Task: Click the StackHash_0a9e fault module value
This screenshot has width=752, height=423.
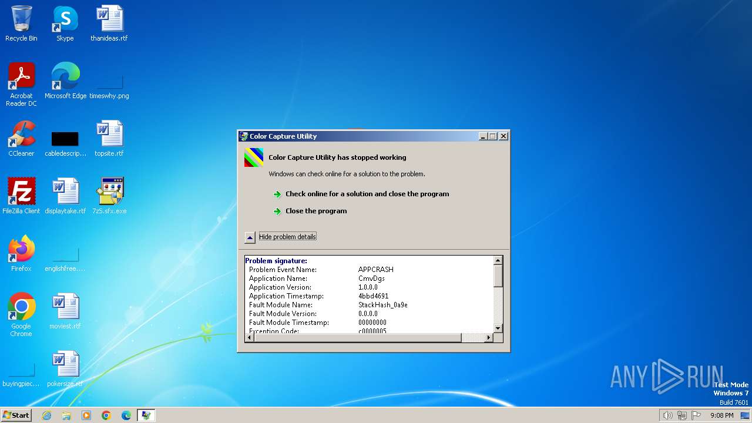Action: pos(383,305)
